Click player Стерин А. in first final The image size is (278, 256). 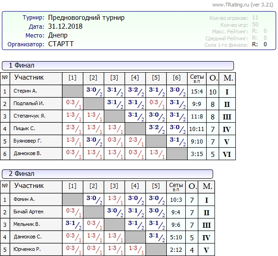(25, 91)
